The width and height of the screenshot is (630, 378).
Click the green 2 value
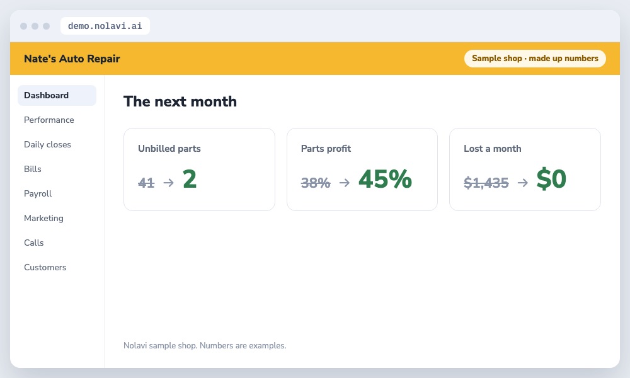pos(190,179)
